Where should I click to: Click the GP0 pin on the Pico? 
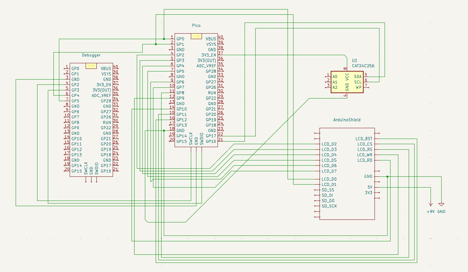point(180,39)
